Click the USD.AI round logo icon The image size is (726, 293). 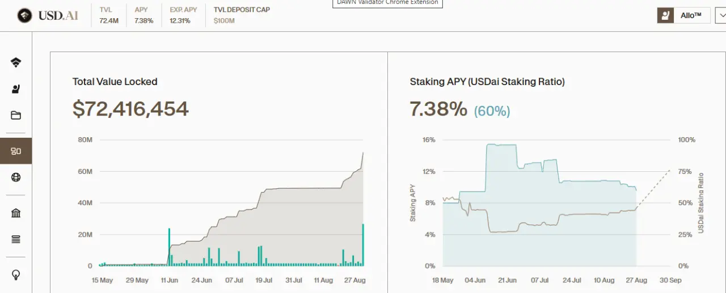24,16
